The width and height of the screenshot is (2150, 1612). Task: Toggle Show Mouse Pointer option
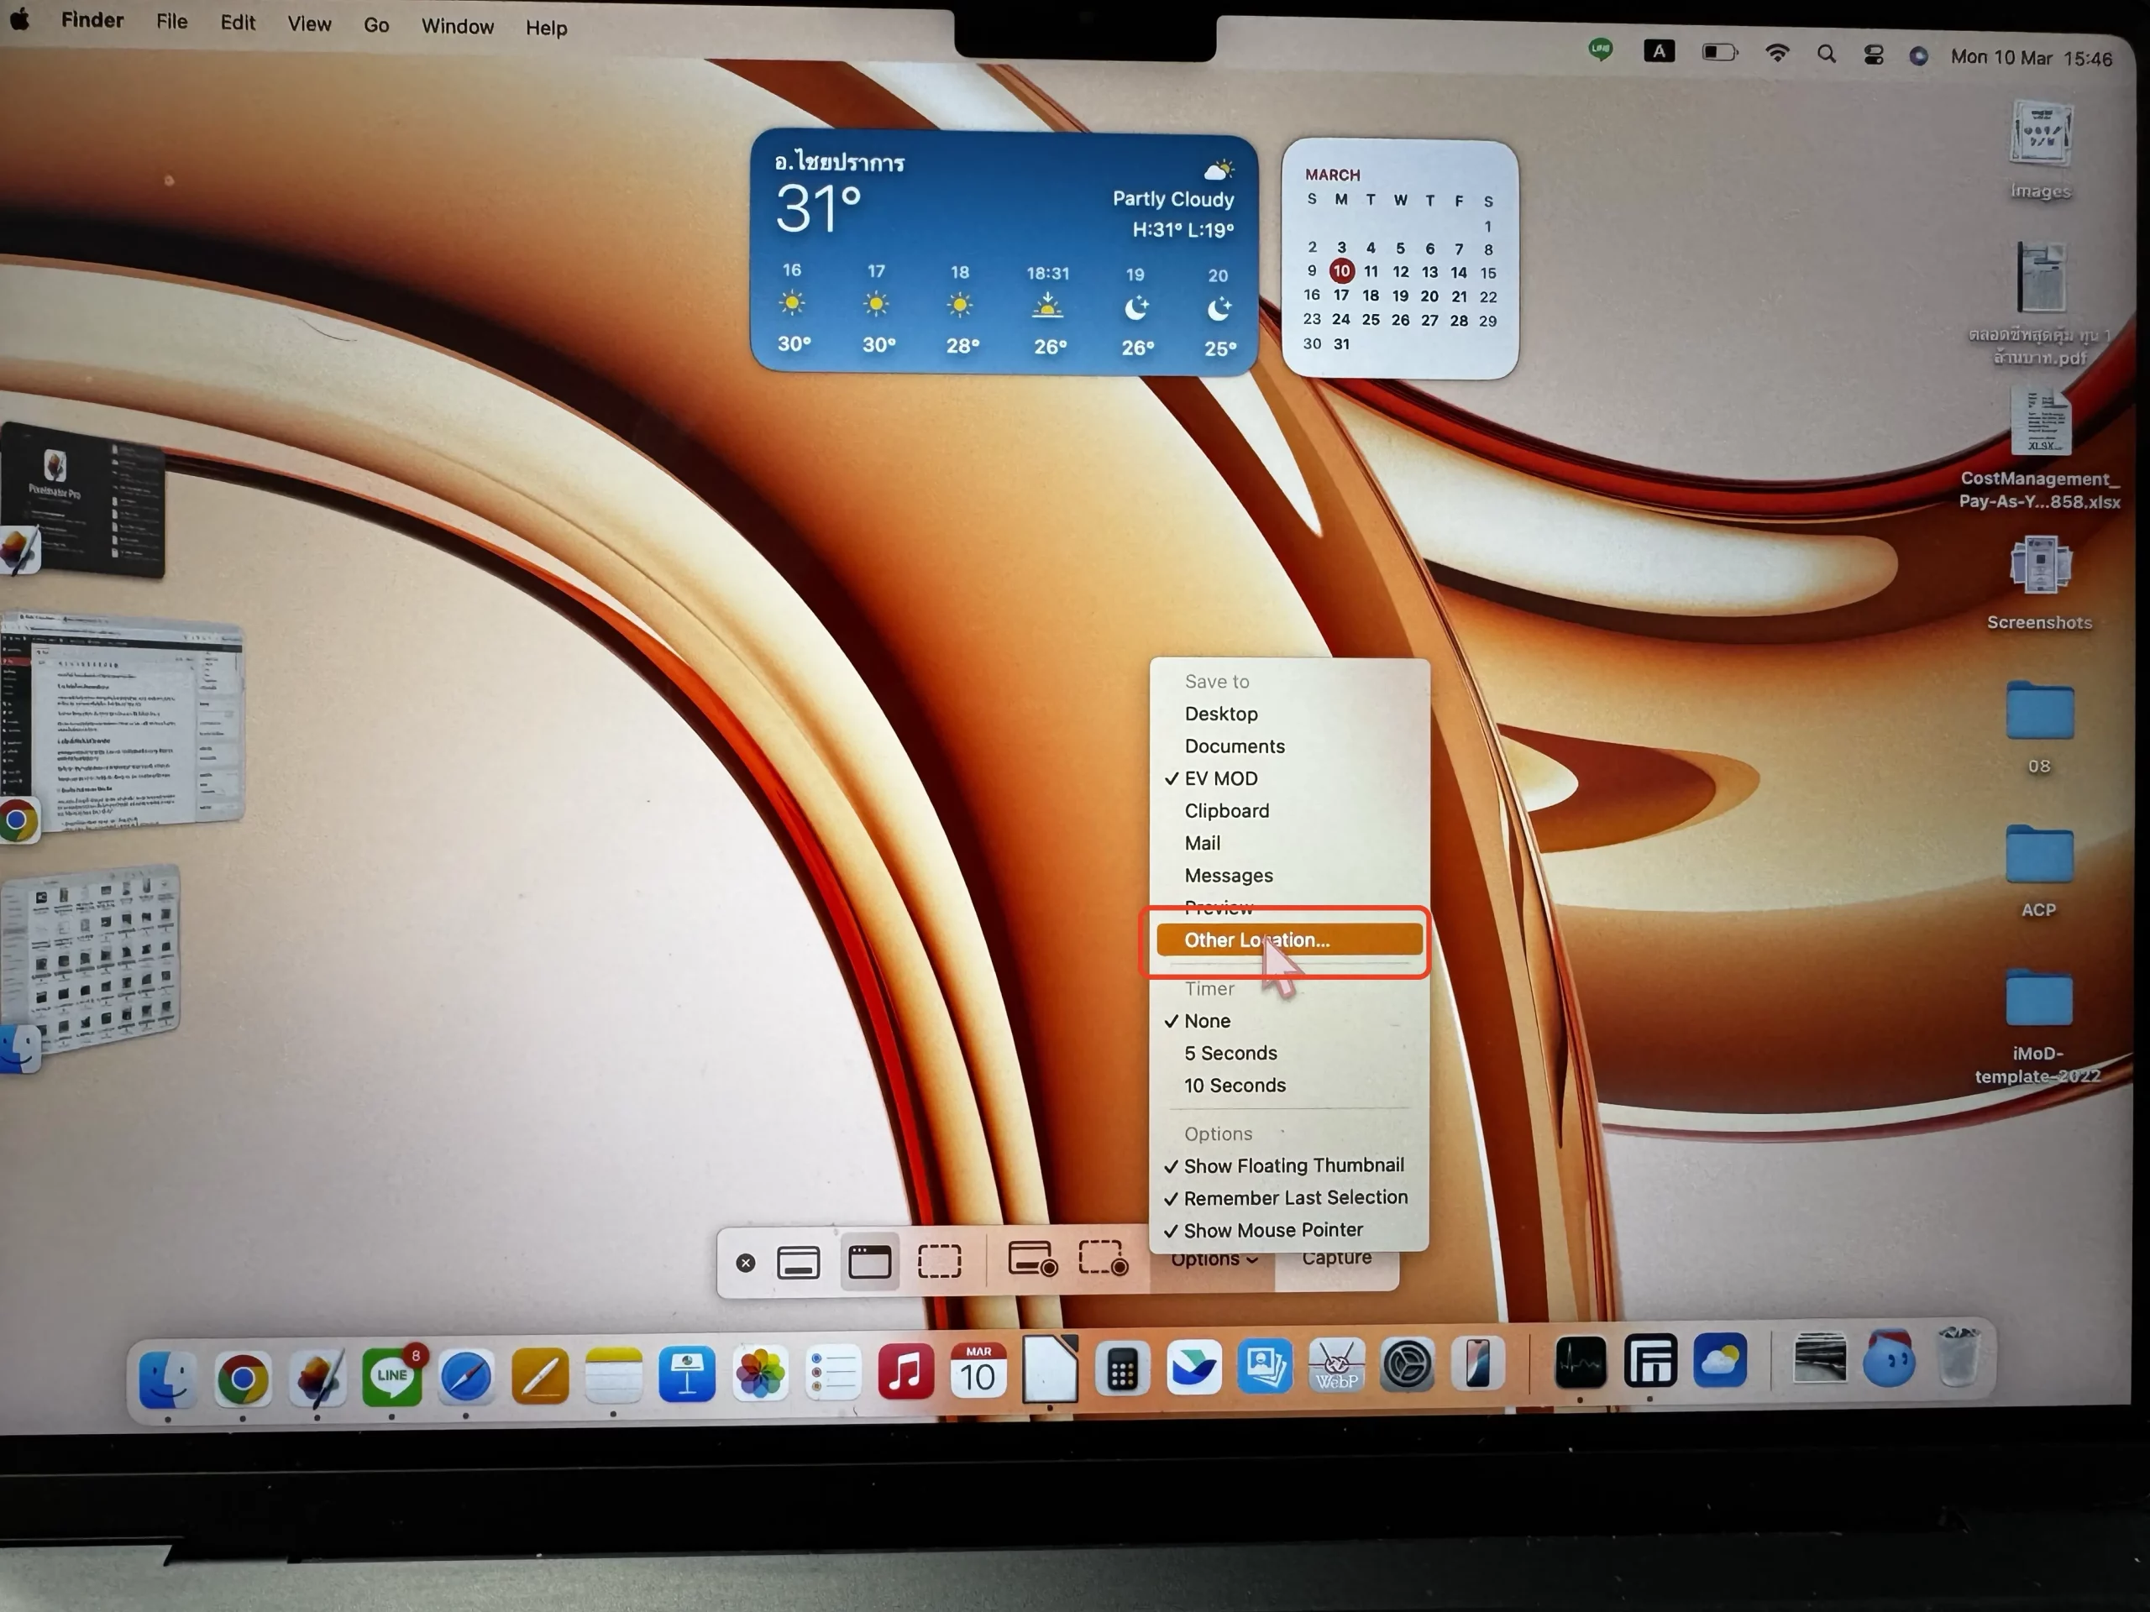tap(1272, 1230)
